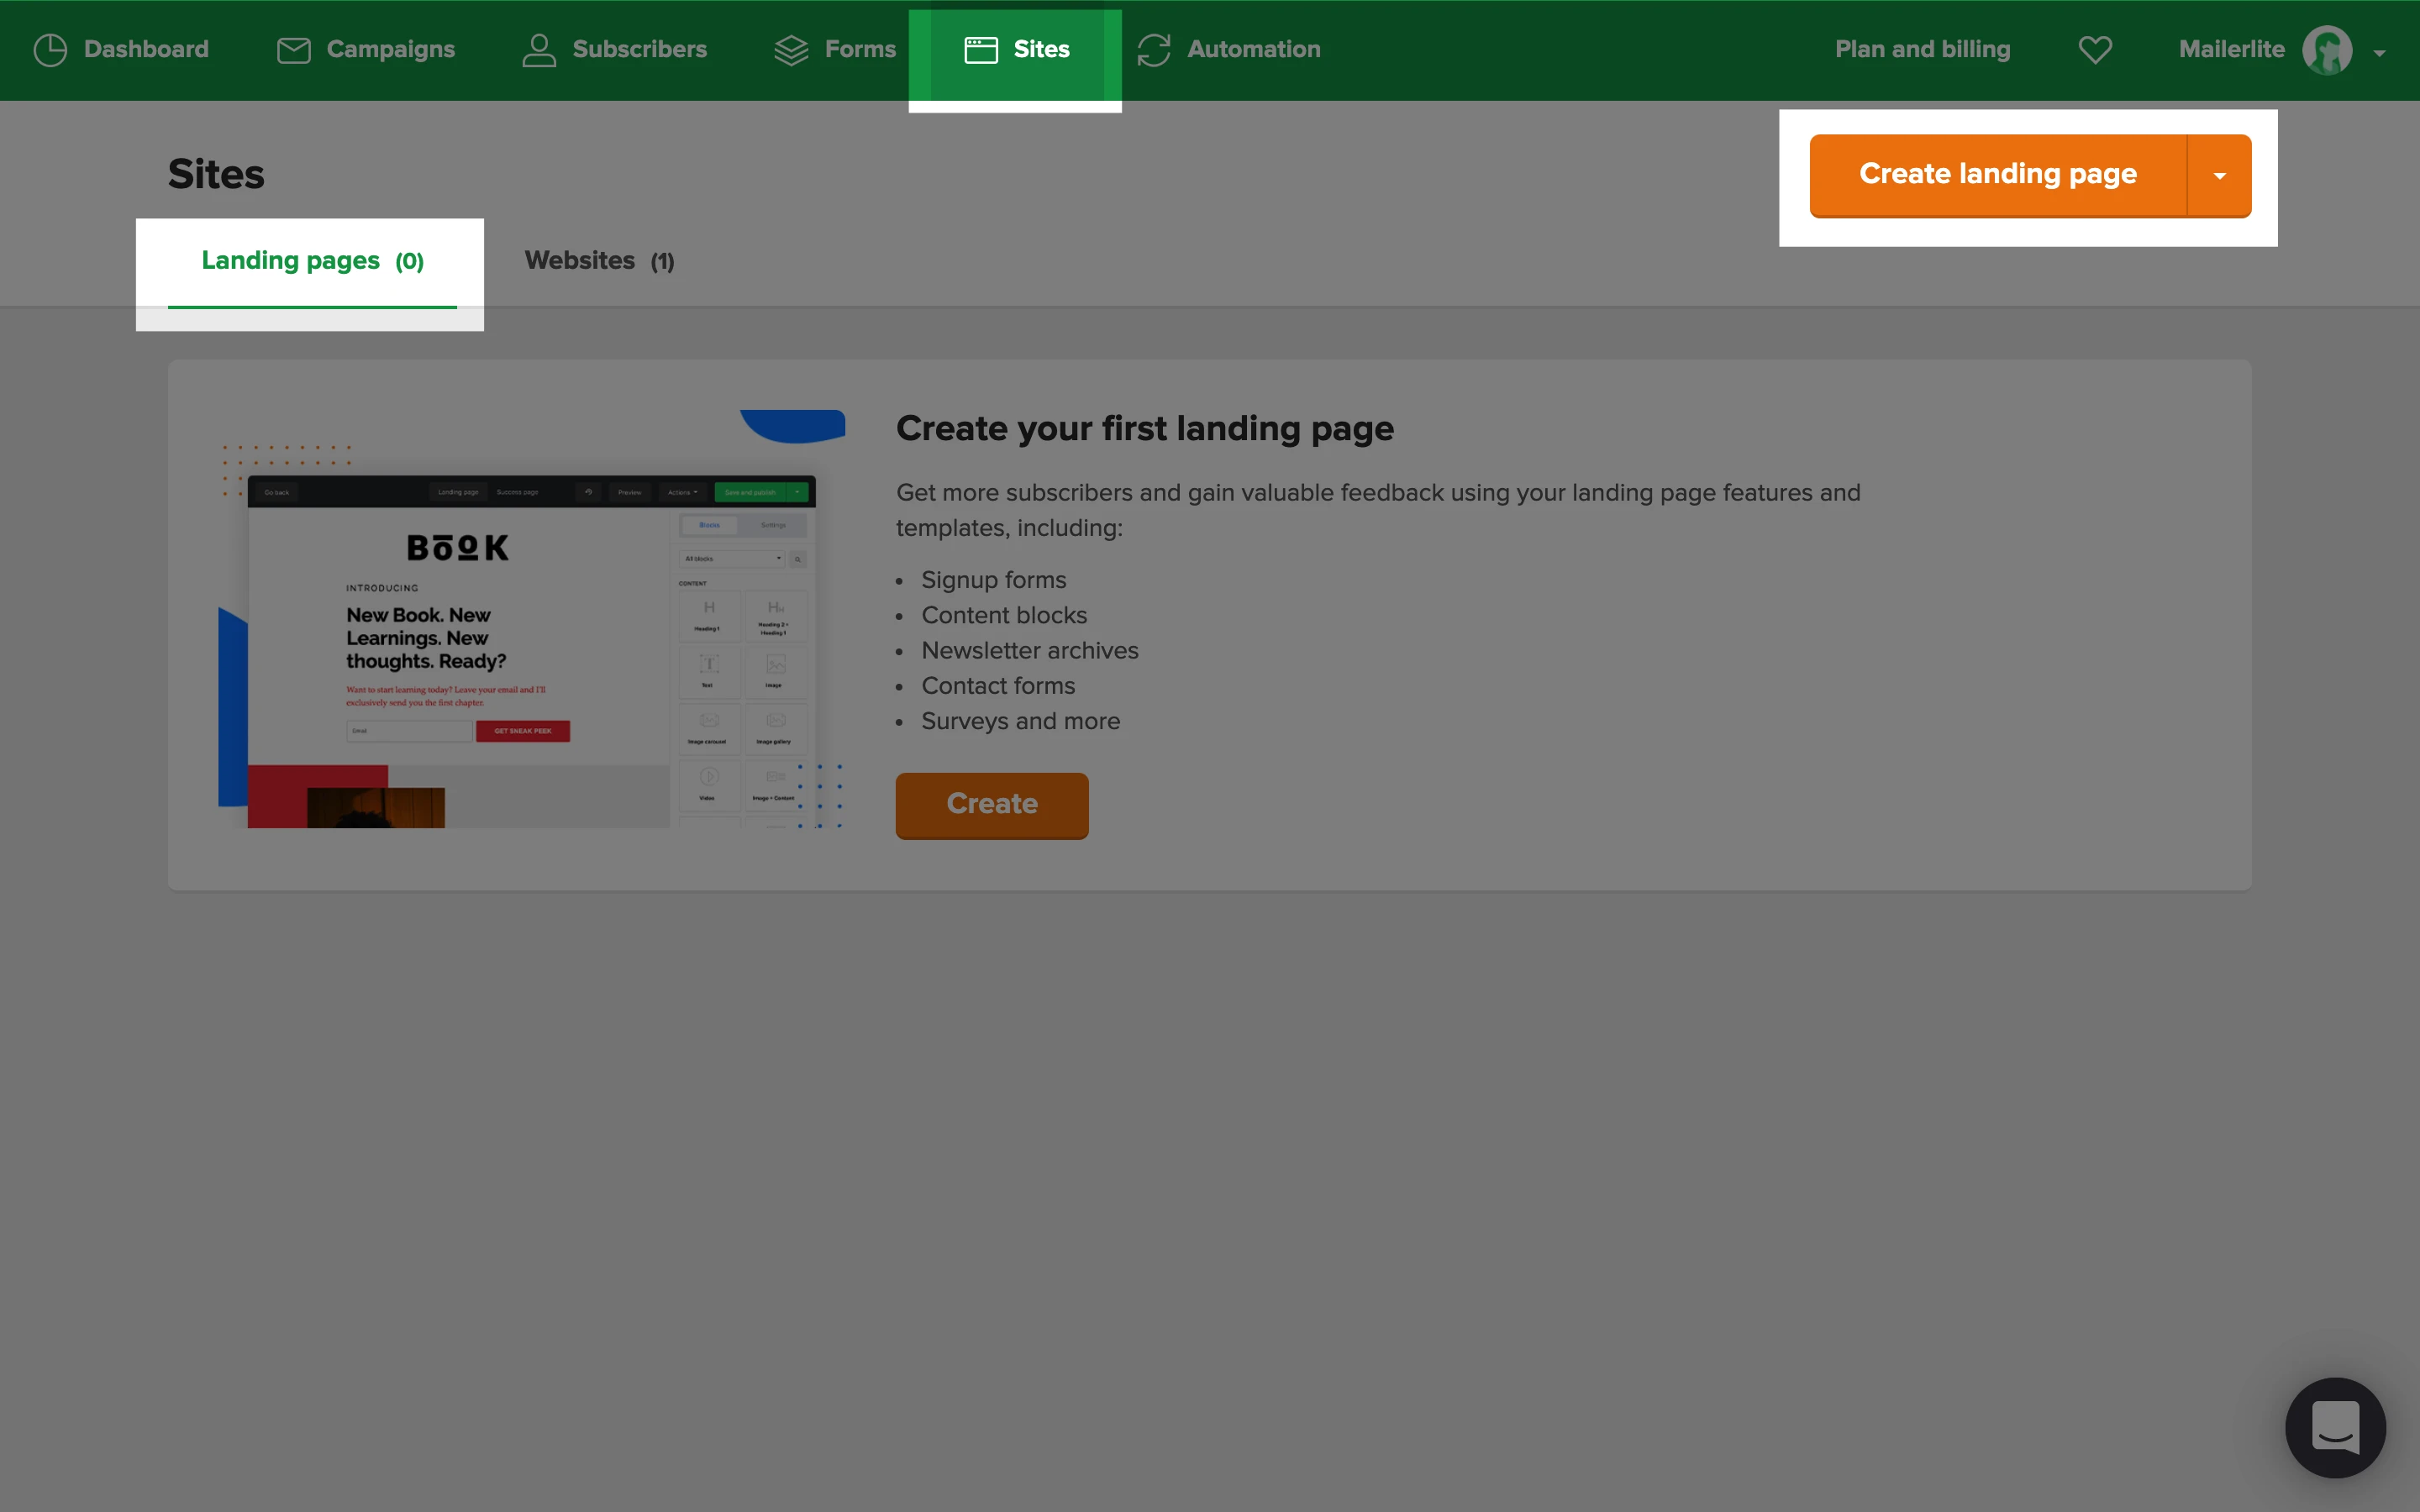Click the Mailerlite account name
This screenshot has width=2420, height=1512.
point(2231,50)
